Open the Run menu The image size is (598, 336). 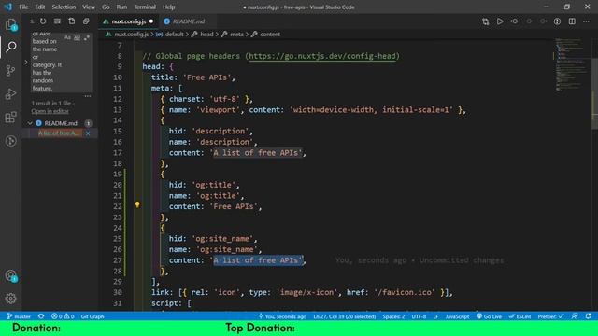(121, 7)
